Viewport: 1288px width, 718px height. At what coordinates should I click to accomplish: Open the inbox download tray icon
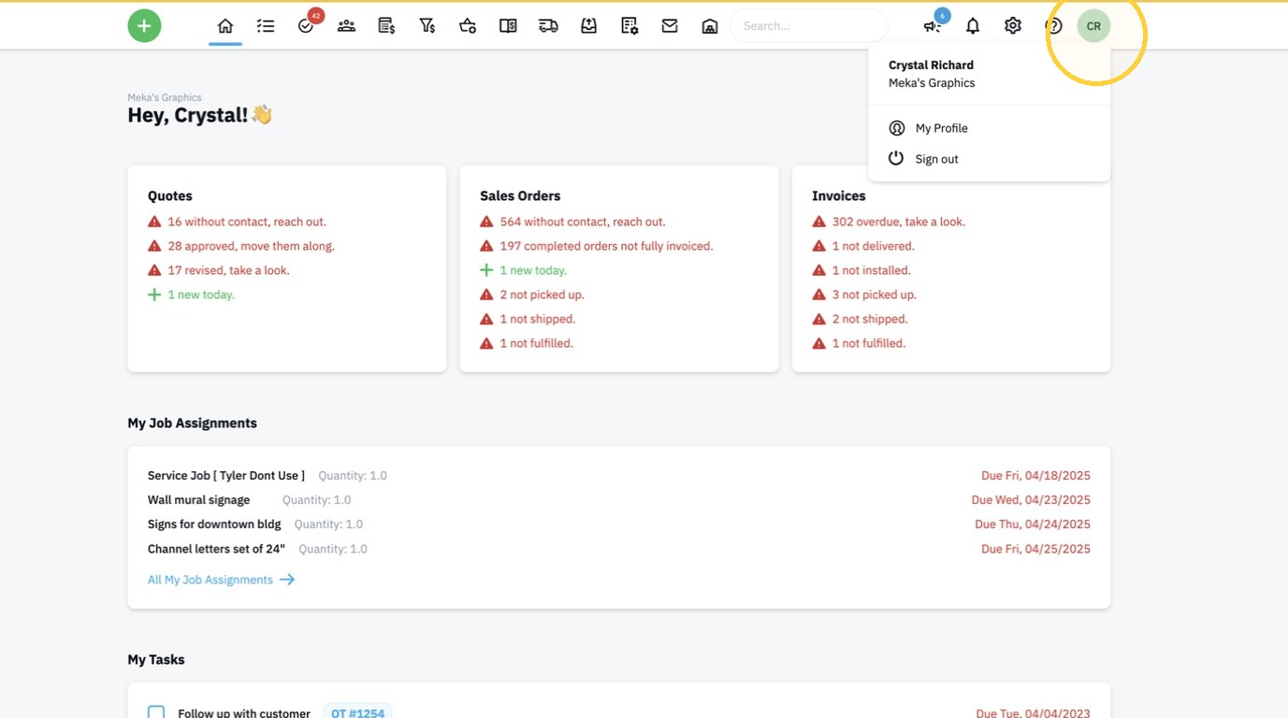tap(588, 26)
